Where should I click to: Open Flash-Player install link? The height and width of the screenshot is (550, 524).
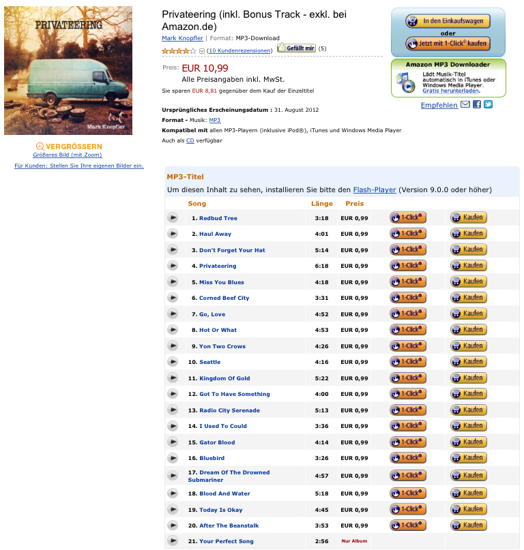click(x=375, y=189)
